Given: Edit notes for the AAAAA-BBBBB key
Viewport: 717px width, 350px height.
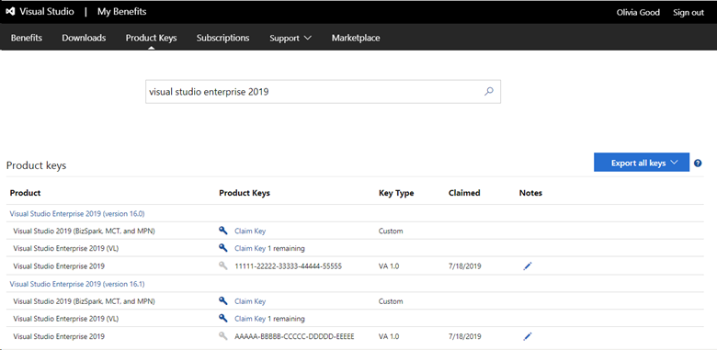Looking at the screenshot, I should (528, 337).
